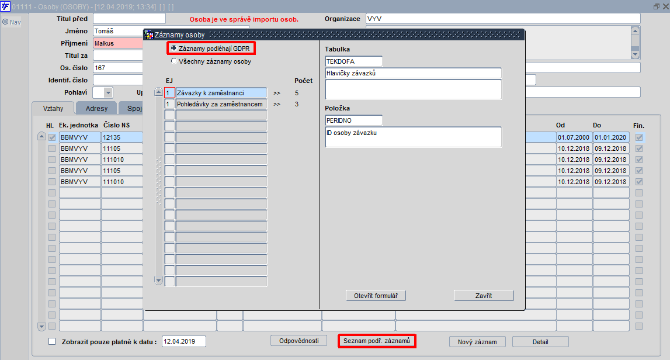
Task: Click the Titul za input field
Action: [119, 55]
